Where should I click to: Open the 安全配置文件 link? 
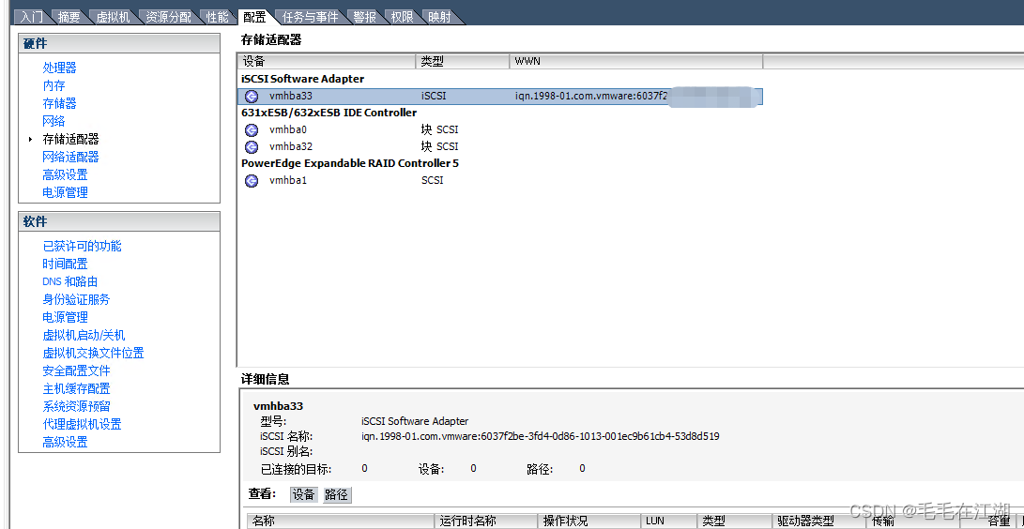click(76, 370)
